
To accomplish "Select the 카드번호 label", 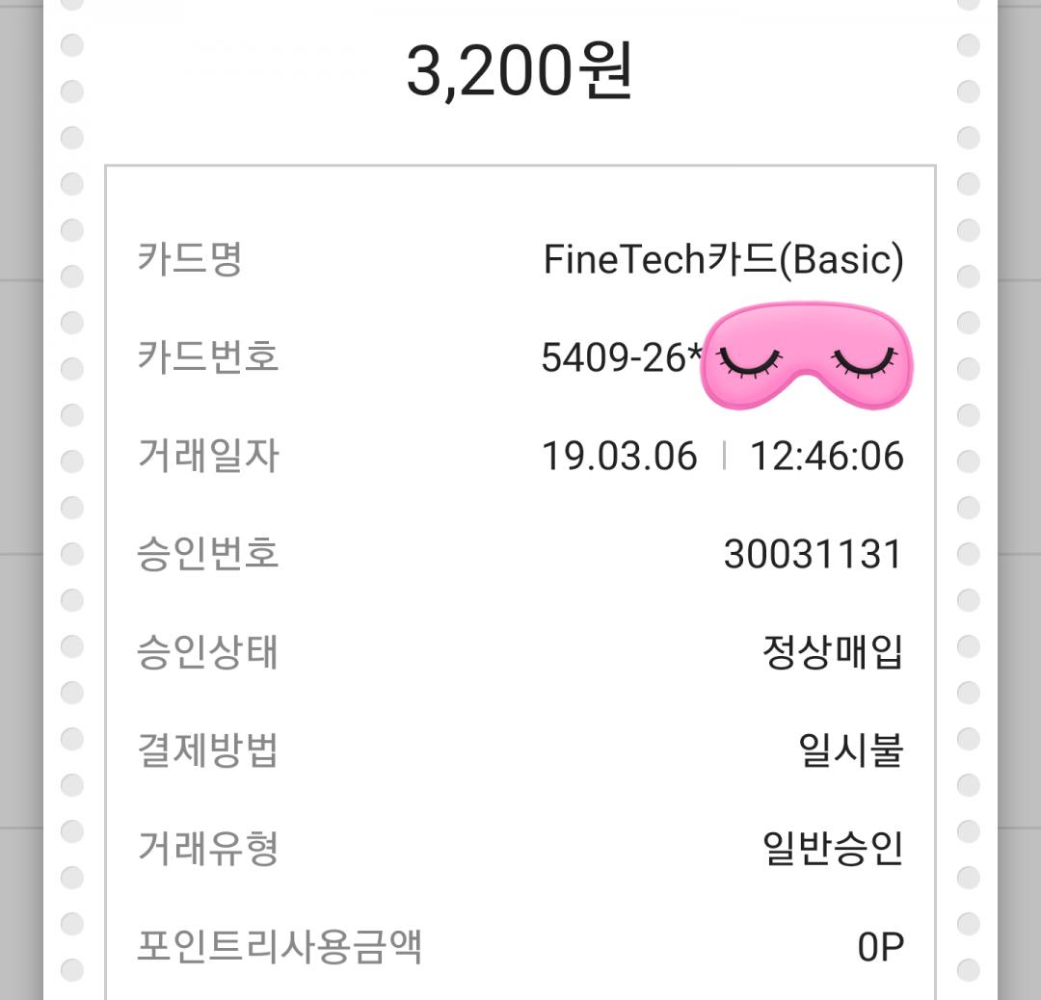I will click(207, 357).
